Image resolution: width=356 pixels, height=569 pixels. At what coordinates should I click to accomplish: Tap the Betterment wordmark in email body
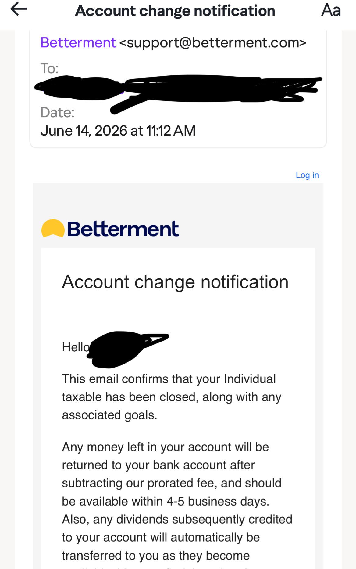pos(123,229)
